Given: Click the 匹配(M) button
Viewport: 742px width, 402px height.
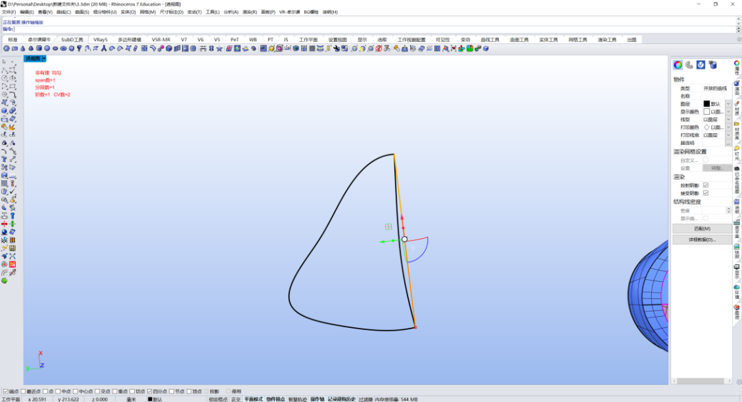Looking at the screenshot, I should pos(701,228).
